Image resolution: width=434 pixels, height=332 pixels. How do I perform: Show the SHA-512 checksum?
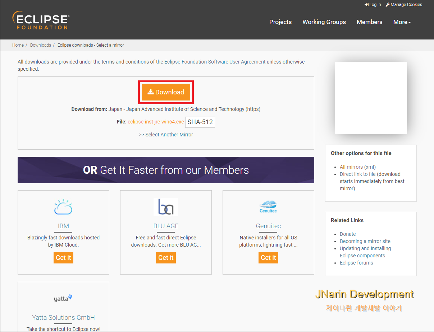(200, 122)
